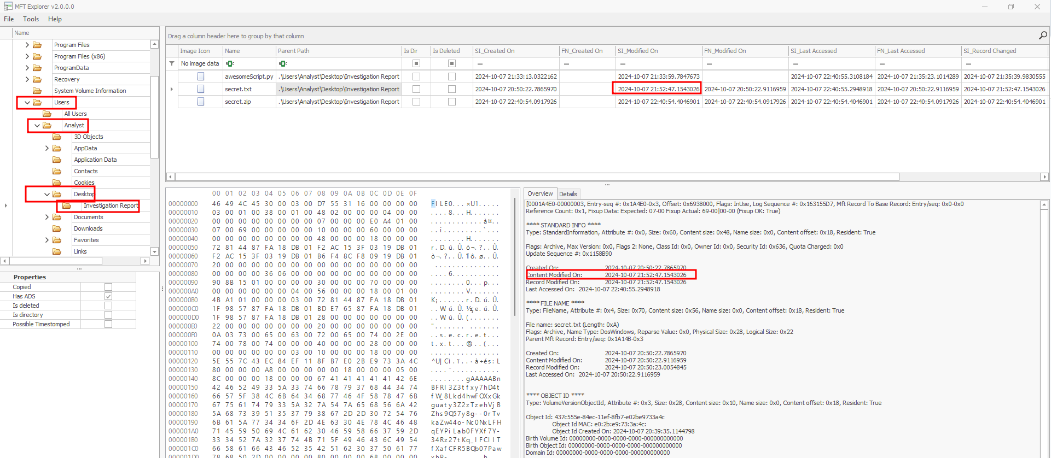Toggle the Has ADS checkbox
Screen dimensions: 1051x458
click(108, 296)
